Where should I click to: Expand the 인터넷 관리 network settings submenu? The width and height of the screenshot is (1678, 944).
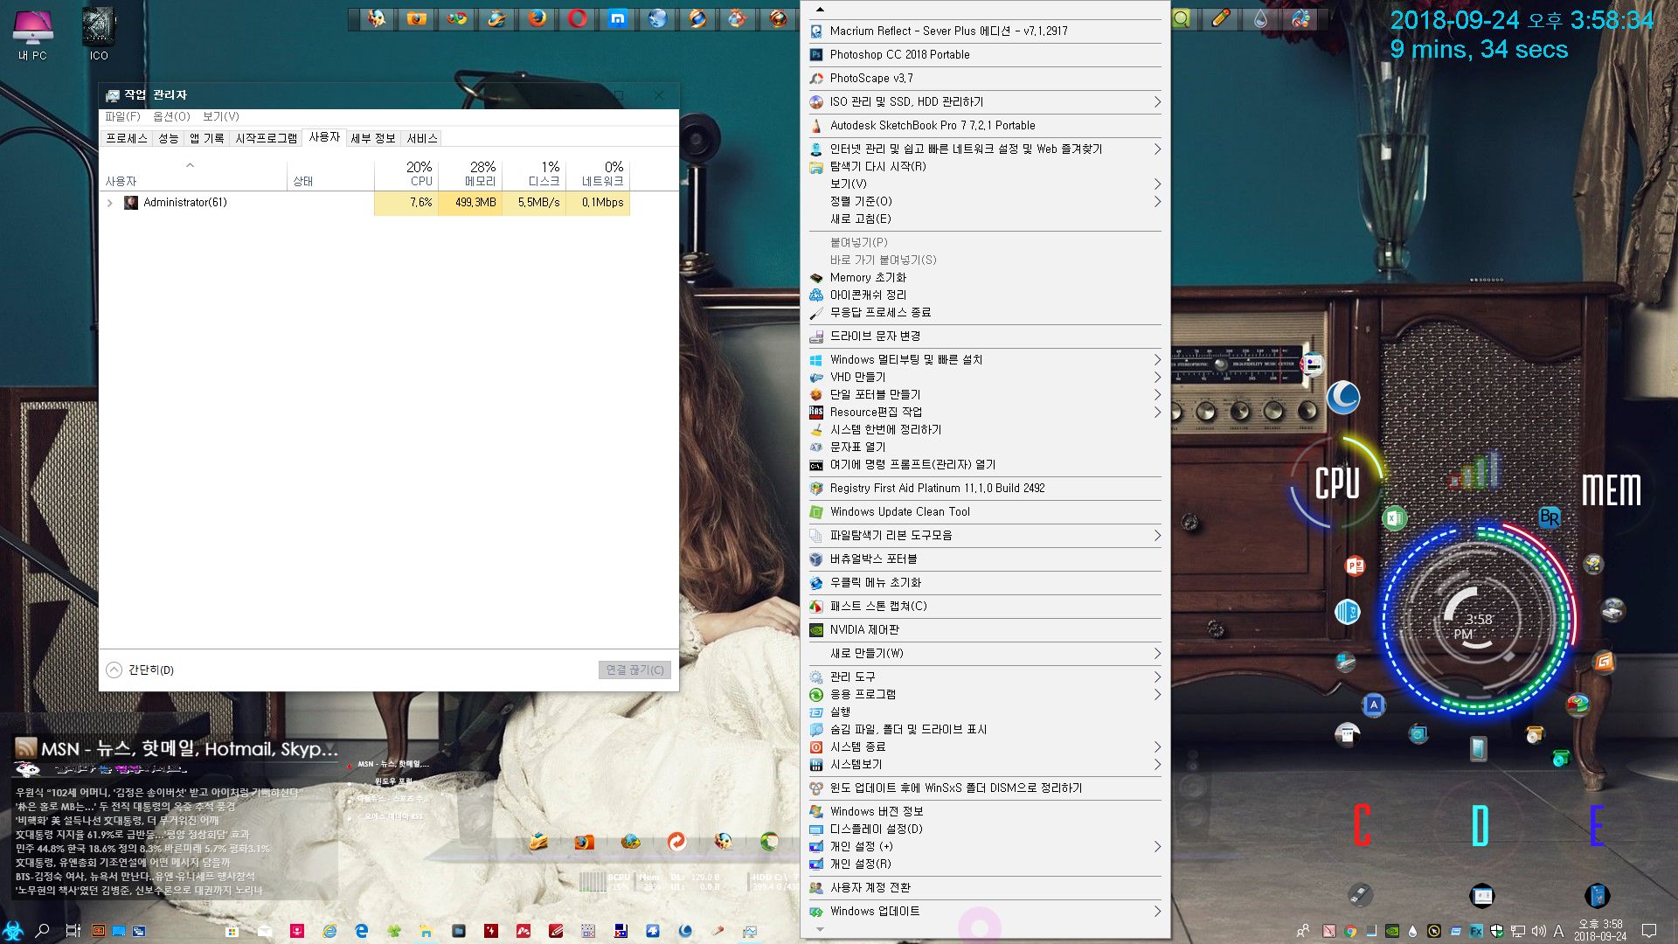tap(985, 149)
